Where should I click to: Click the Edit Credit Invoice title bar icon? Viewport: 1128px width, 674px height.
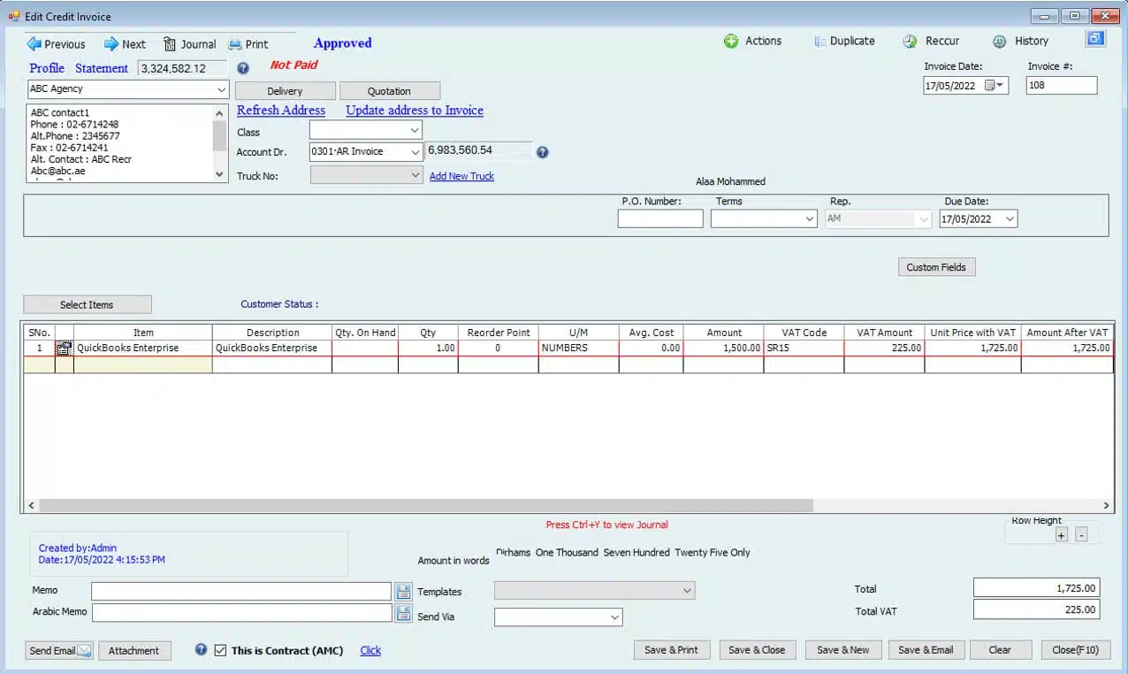point(14,16)
